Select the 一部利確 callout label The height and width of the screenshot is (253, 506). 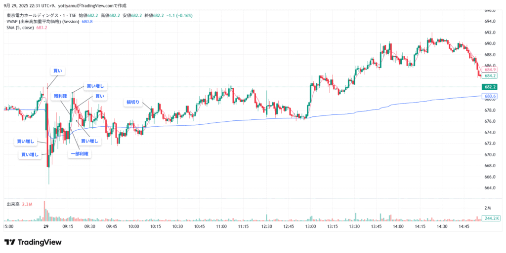click(80, 154)
